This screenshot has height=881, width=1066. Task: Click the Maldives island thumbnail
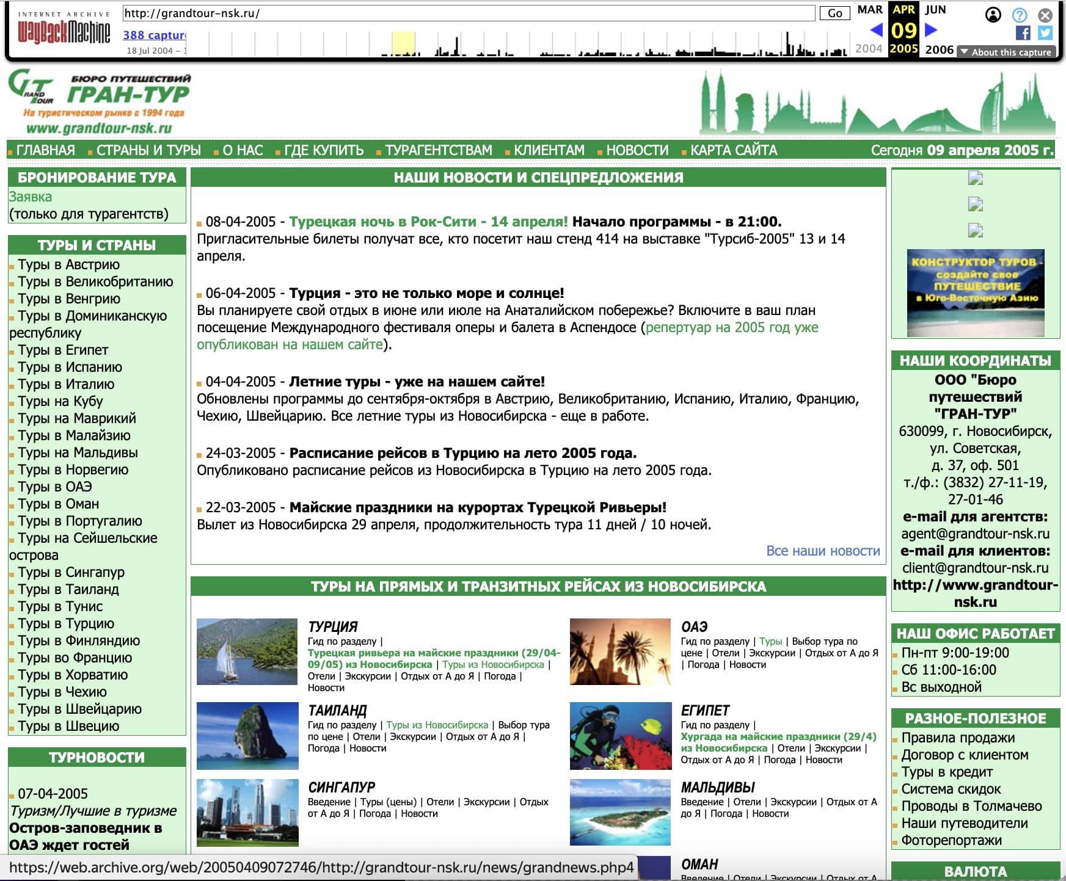(621, 813)
